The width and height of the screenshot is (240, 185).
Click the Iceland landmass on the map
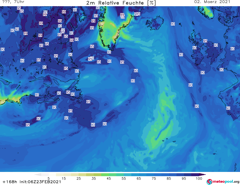click(155, 24)
